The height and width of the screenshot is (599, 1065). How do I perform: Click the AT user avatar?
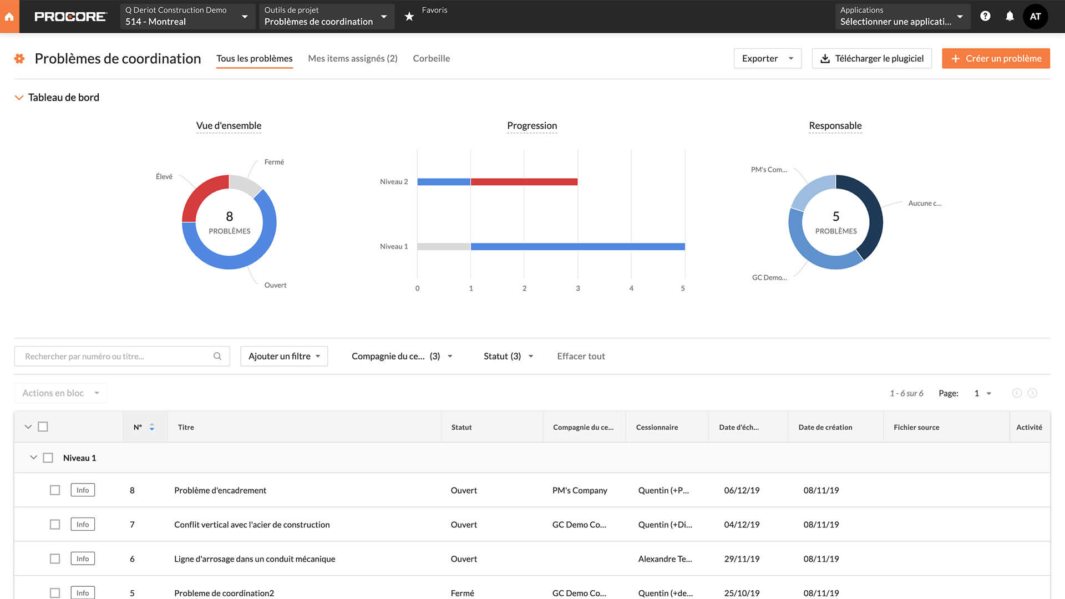tap(1035, 17)
